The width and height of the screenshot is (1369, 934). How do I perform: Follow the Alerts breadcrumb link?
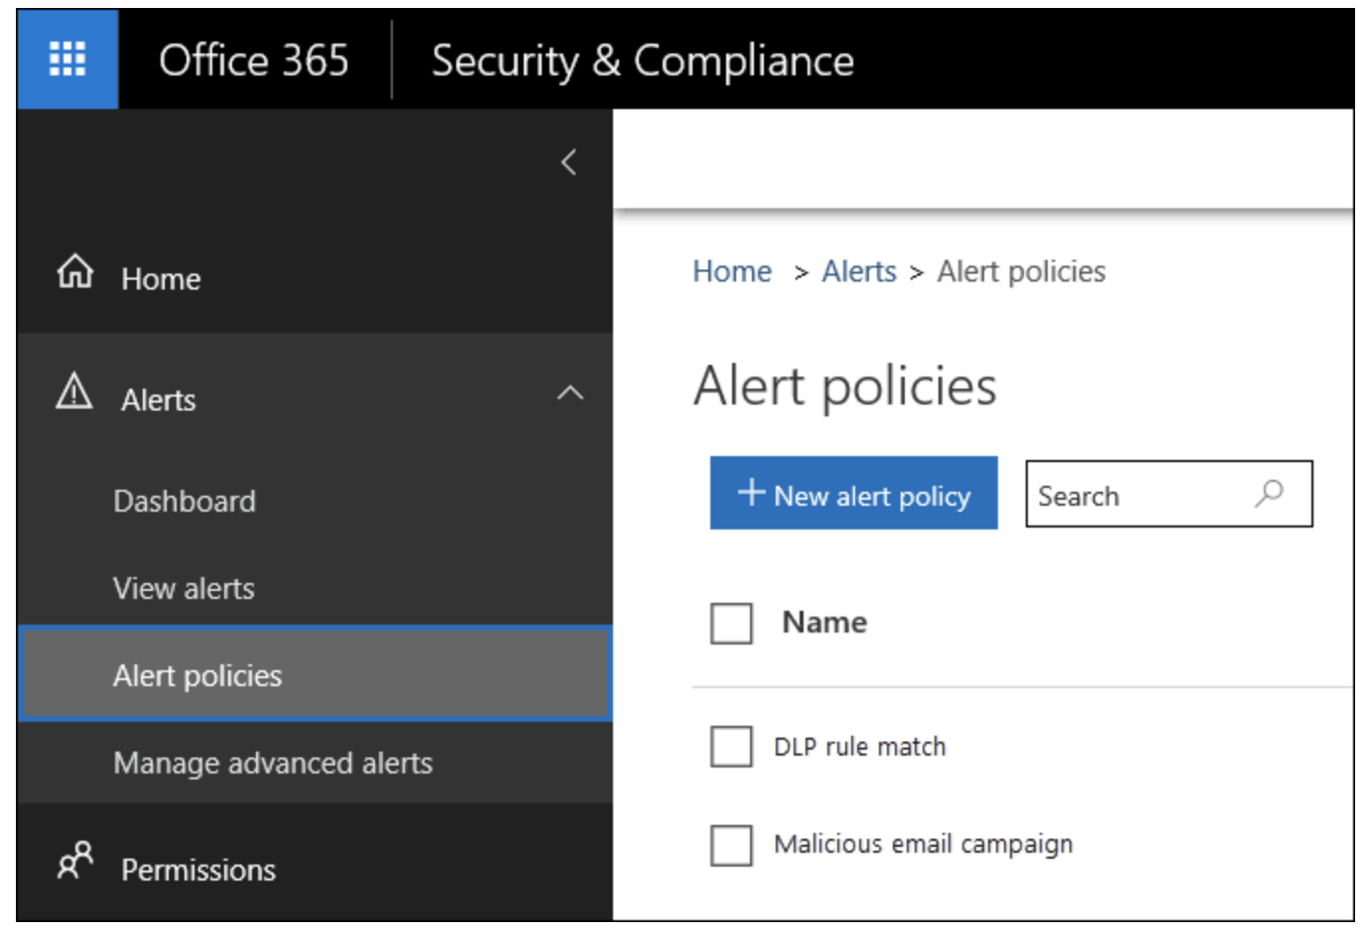coord(858,272)
